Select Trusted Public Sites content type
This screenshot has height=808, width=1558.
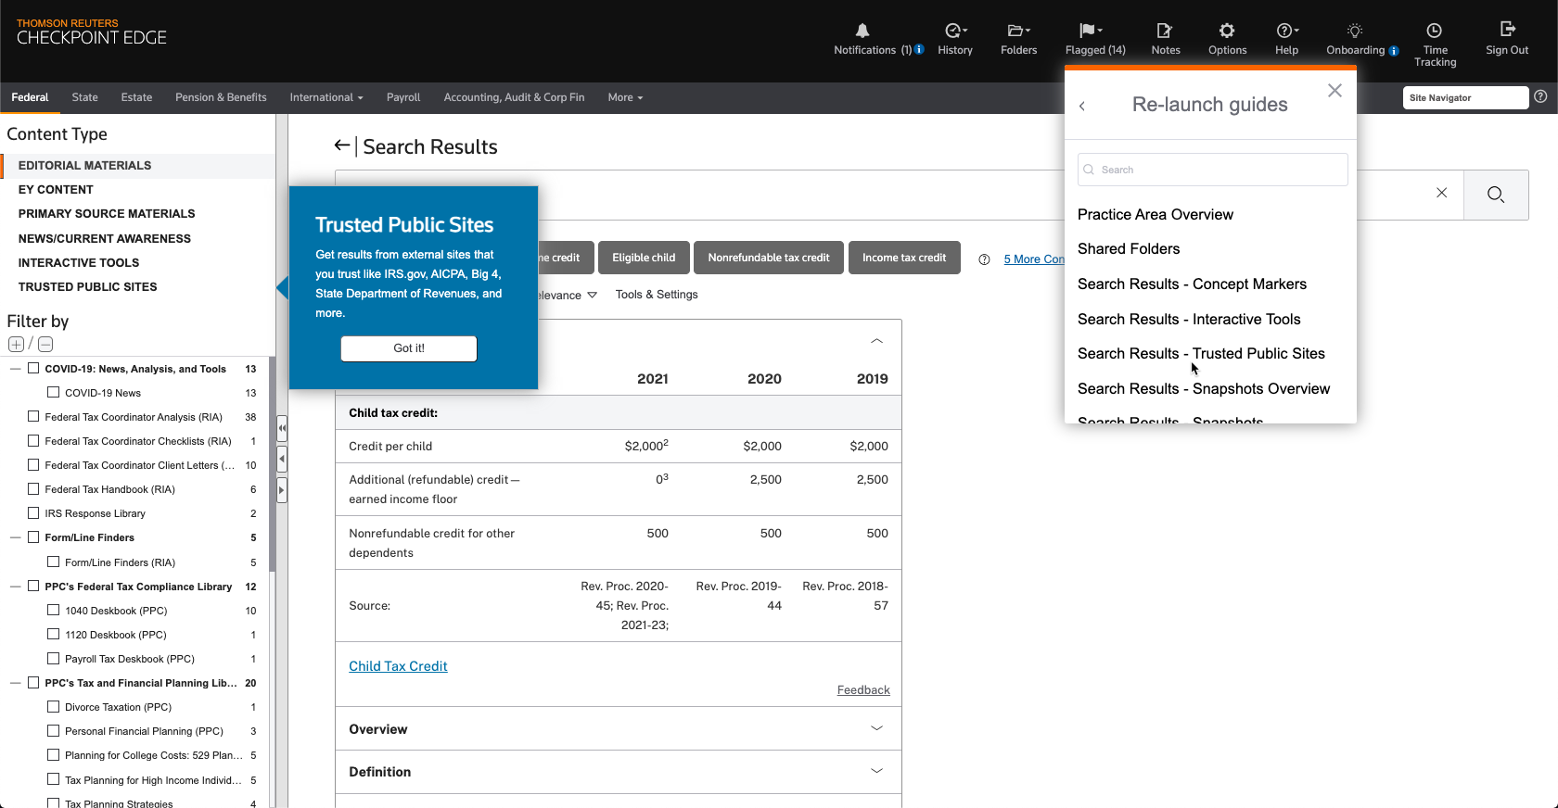point(88,287)
